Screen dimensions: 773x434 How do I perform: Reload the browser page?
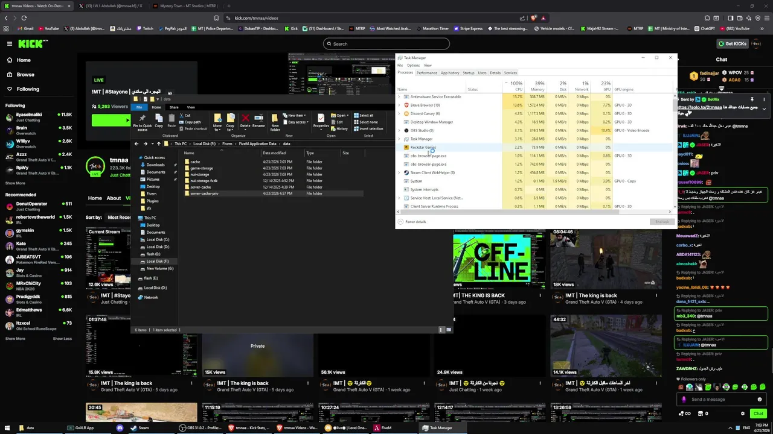click(24, 18)
